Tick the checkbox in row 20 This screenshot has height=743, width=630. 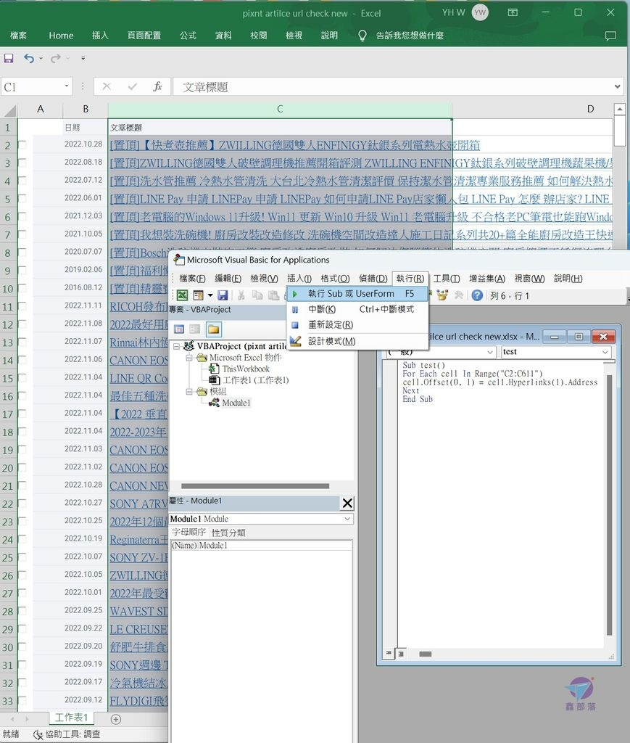[x=22, y=468]
